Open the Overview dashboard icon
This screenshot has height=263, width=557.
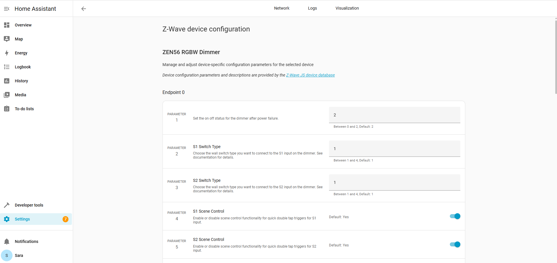[7, 25]
